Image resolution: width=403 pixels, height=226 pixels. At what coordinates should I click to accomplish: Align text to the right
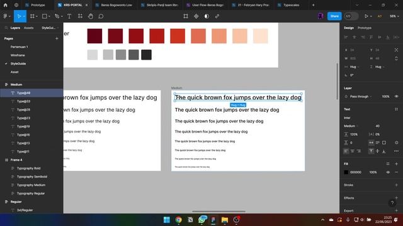pos(359,151)
